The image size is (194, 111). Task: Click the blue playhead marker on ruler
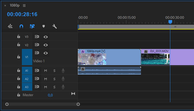170,22
